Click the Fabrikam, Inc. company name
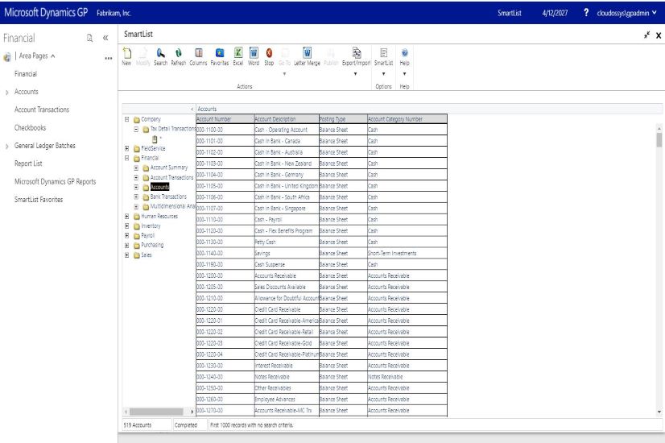Image resolution: width=665 pixels, height=443 pixels. (114, 13)
